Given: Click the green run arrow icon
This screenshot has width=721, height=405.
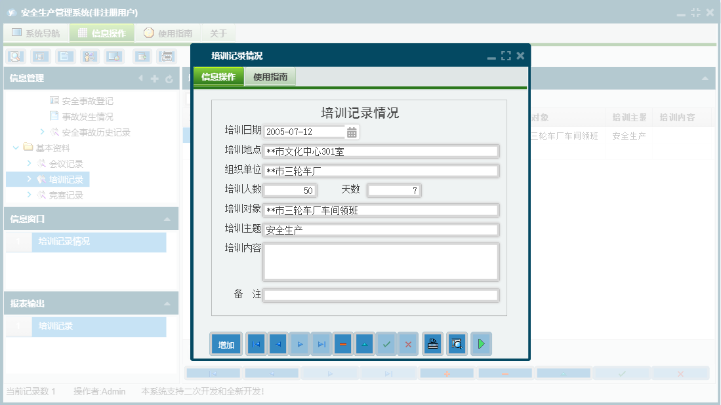Looking at the screenshot, I should [481, 343].
